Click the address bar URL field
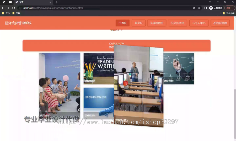This screenshot has height=141, width=236. click(105, 8)
